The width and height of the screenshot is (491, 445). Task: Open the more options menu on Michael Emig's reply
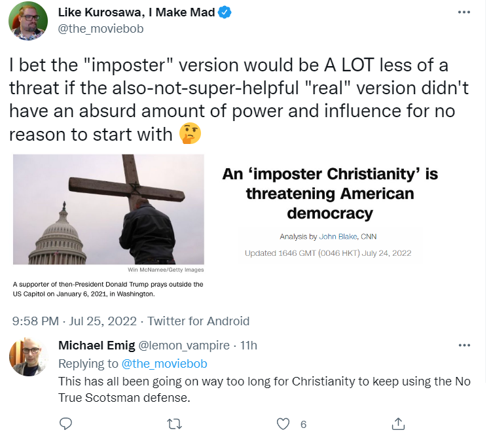tap(464, 346)
